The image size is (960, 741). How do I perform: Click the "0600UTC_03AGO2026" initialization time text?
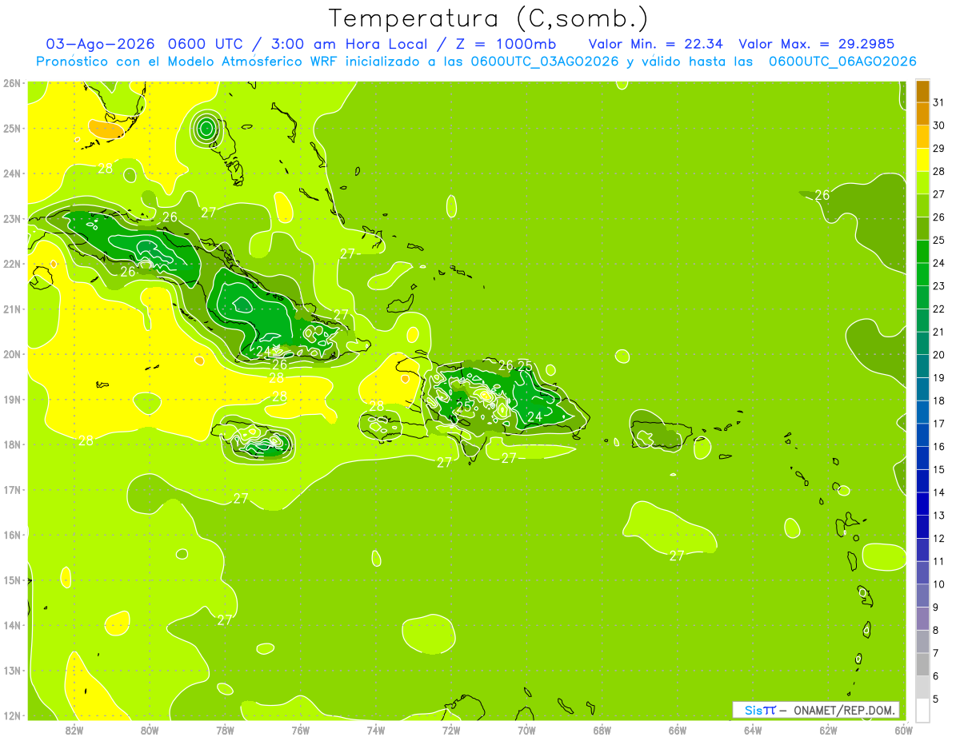coord(545,61)
